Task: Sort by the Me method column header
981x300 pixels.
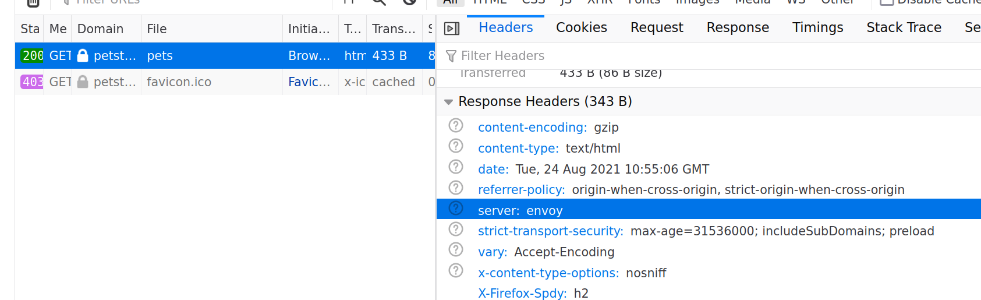Action: 58,29
